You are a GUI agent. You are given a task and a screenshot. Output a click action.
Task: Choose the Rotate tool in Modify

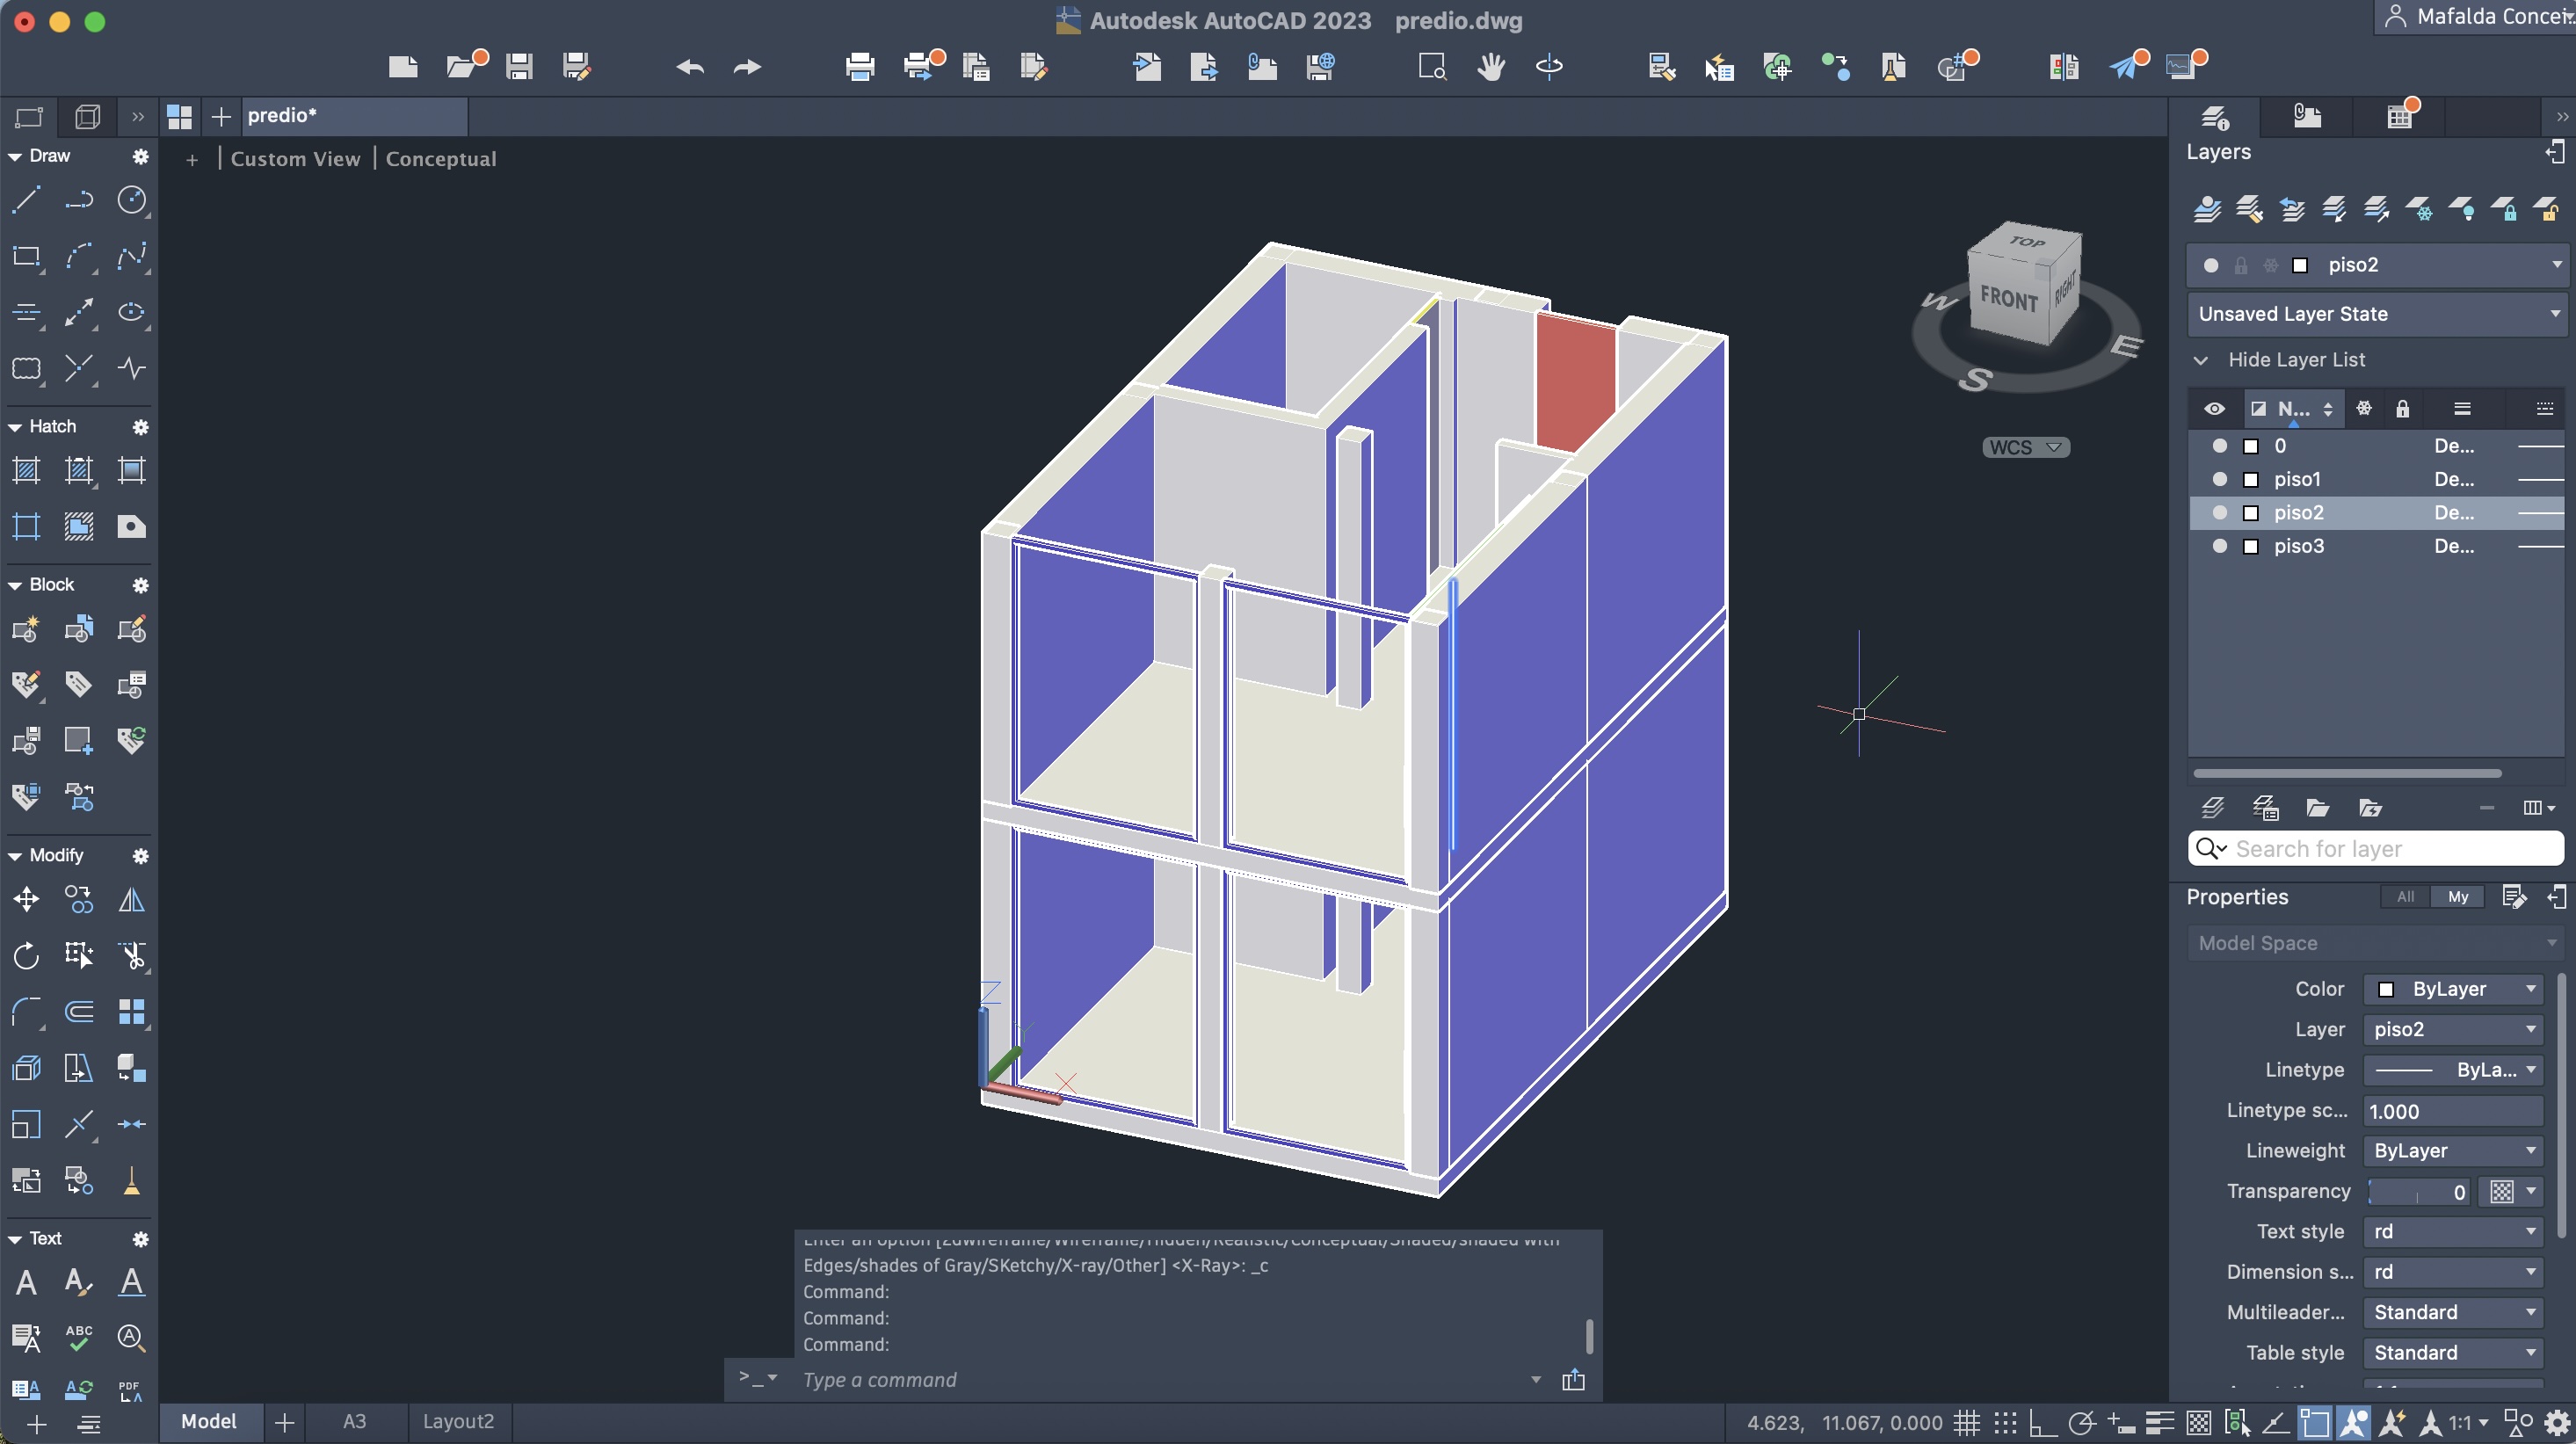(26, 956)
